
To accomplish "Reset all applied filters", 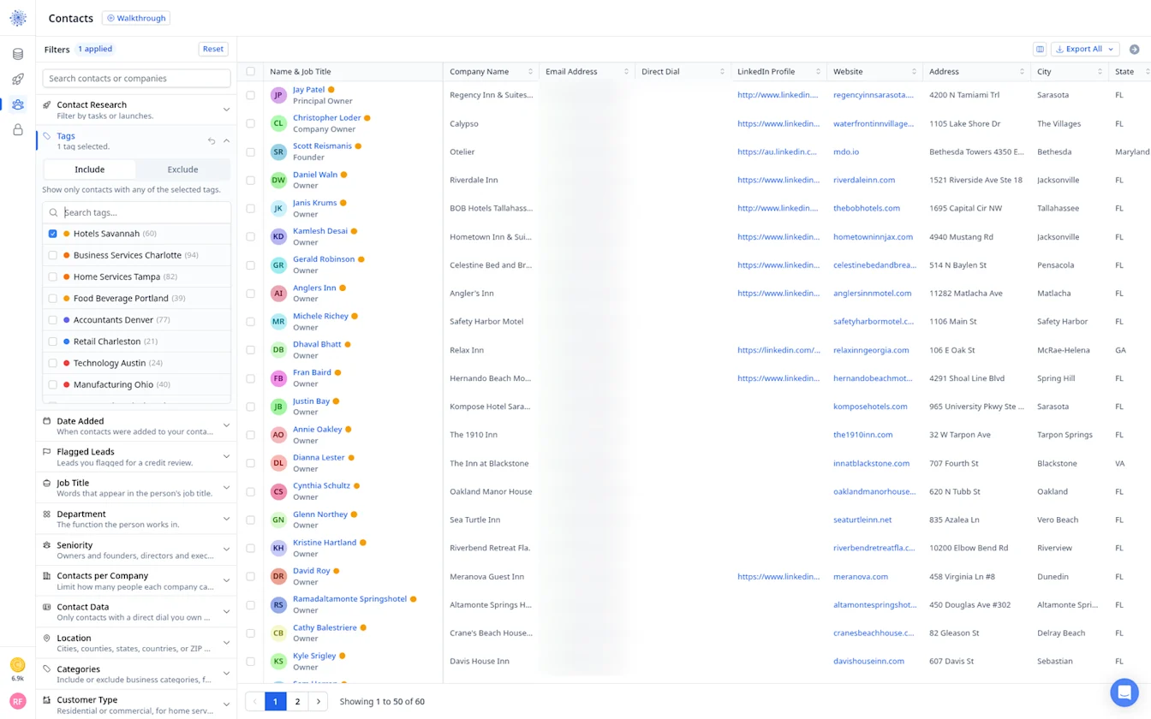I will point(213,49).
